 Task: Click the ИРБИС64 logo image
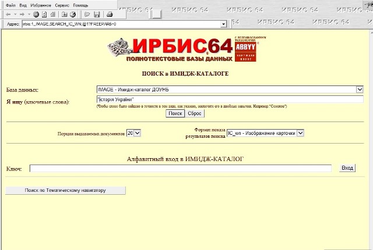[x=170, y=49]
